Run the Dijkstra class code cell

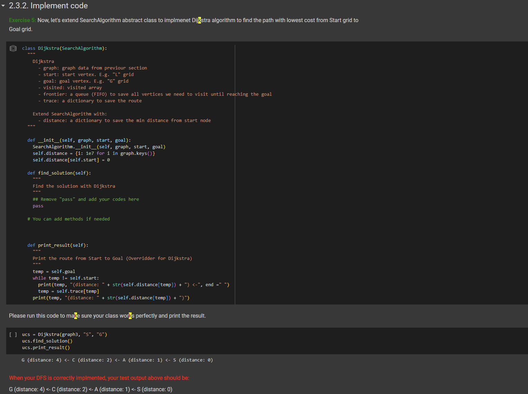coord(13,48)
